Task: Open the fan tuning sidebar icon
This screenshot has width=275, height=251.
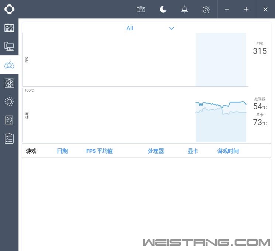Action: 9,83
